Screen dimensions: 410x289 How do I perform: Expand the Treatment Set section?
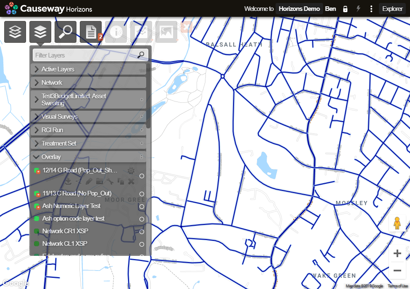[x=37, y=143]
